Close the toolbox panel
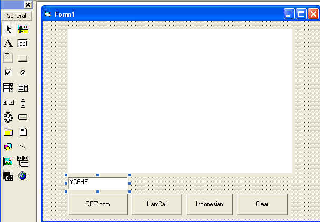320x222 pixels. [28, 5]
